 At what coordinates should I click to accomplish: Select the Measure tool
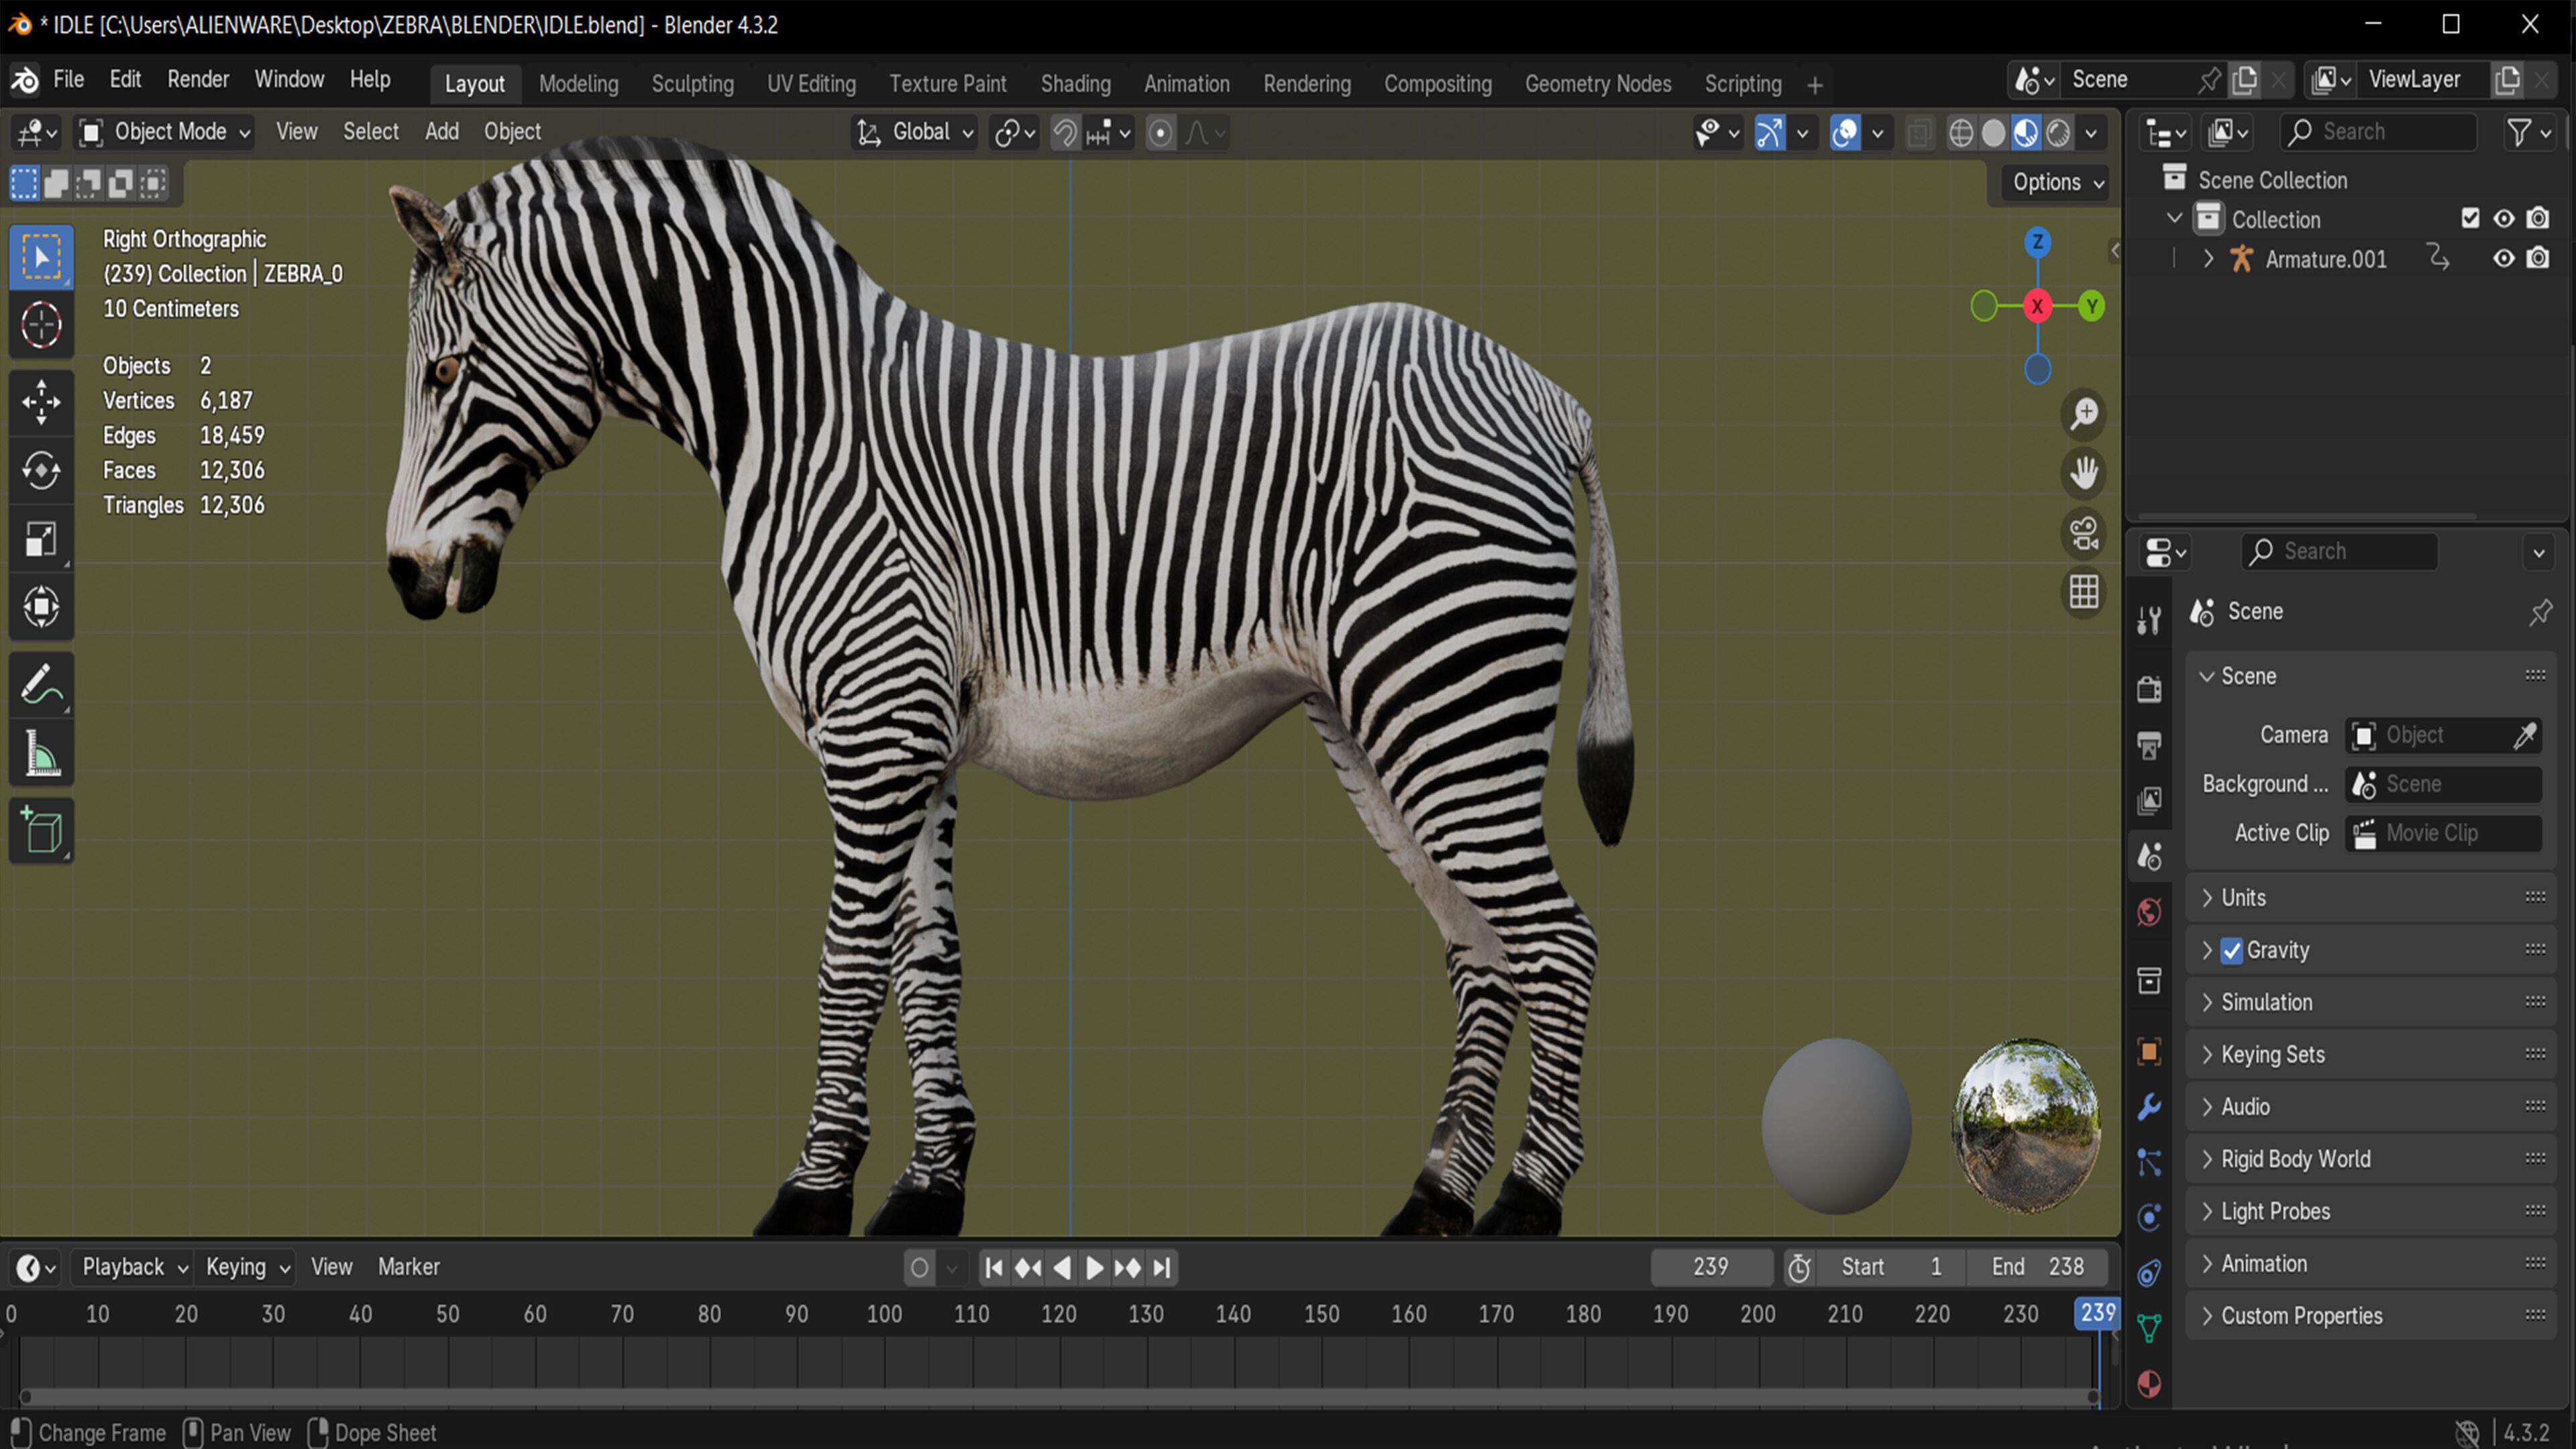[41, 754]
